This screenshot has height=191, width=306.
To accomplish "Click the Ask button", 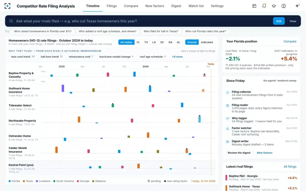I will pos(279,21).
